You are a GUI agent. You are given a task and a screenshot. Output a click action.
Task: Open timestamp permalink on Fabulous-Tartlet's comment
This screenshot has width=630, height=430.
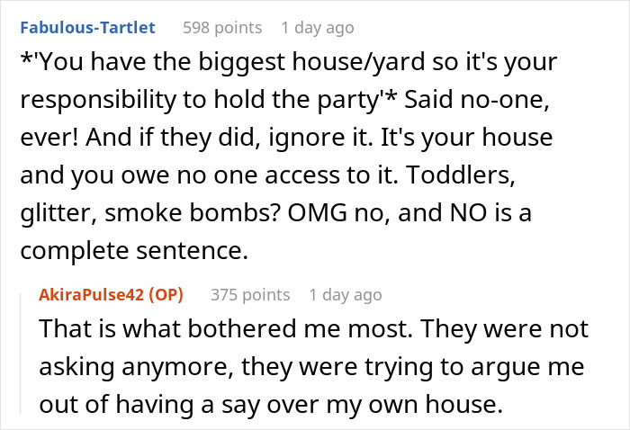point(317,28)
